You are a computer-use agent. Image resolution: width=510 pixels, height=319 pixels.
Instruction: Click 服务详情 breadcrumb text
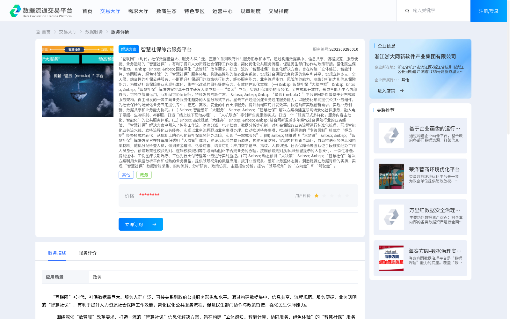tap(120, 32)
